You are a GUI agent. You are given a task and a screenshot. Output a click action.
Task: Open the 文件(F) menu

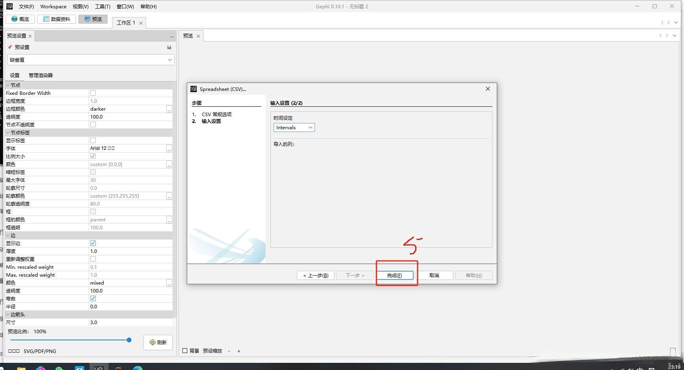pyautogui.click(x=27, y=6)
